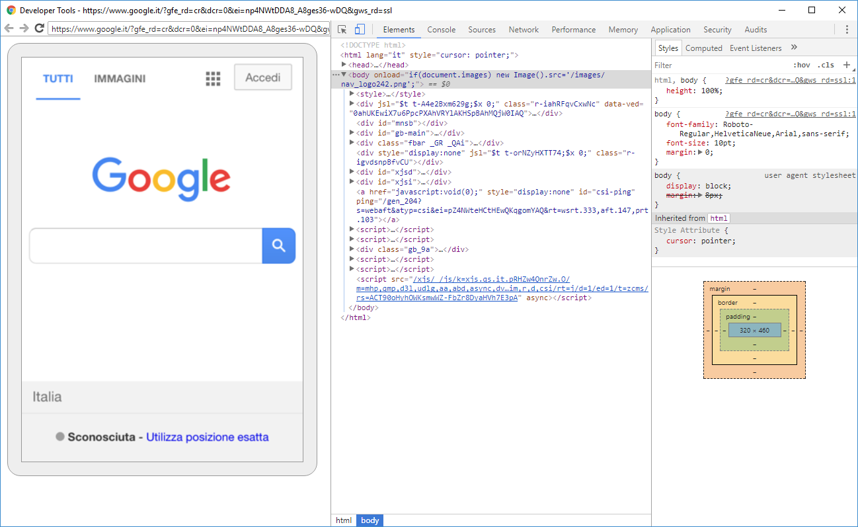Screen dimensions: 858x527
Task: Click the plus new style rule icon
Action: click(847, 65)
